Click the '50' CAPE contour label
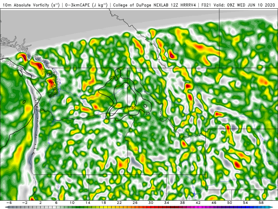Screen dimensions: 278x209 pyautogui.click(x=133, y=108)
